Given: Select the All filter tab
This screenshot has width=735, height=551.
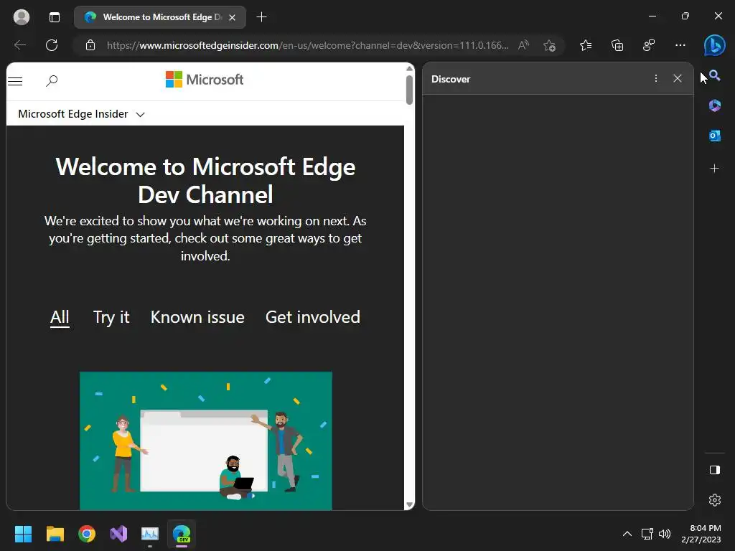Looking at the screenshot, I should point(60,317).
